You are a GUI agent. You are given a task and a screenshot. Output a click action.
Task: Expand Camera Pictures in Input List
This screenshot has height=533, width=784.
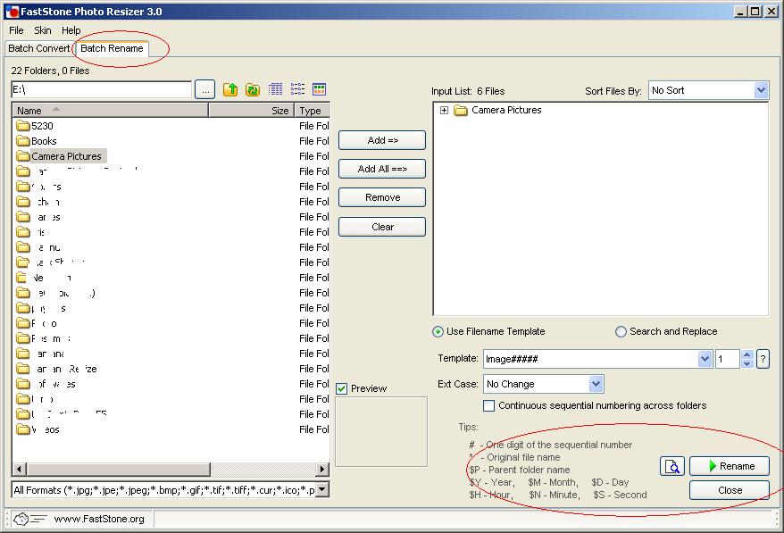[x=444, y=110]
